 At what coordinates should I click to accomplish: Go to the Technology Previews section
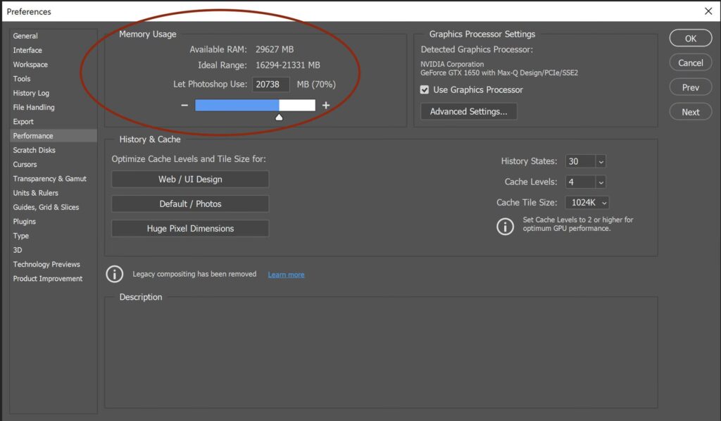pos(46,264)
